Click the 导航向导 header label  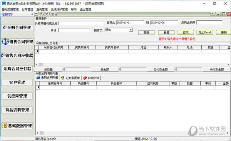7,14
